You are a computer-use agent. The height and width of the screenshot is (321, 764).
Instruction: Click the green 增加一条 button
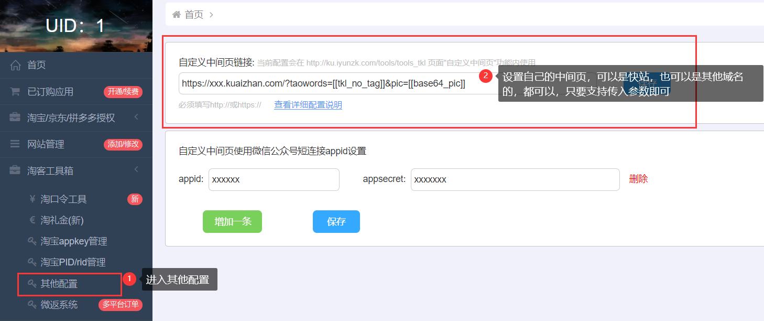point(232,221)
